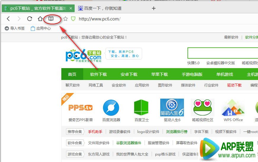Click the WPS Office icon

point(233,108)
